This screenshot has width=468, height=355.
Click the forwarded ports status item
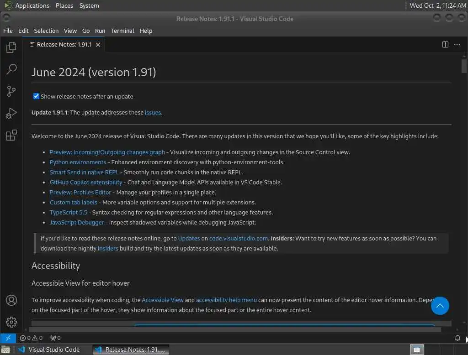55,338
